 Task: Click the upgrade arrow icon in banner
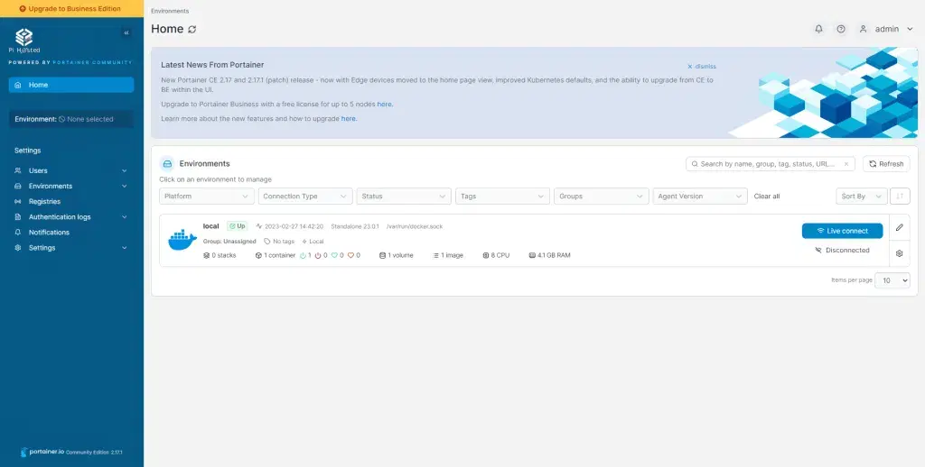(23, 9)
